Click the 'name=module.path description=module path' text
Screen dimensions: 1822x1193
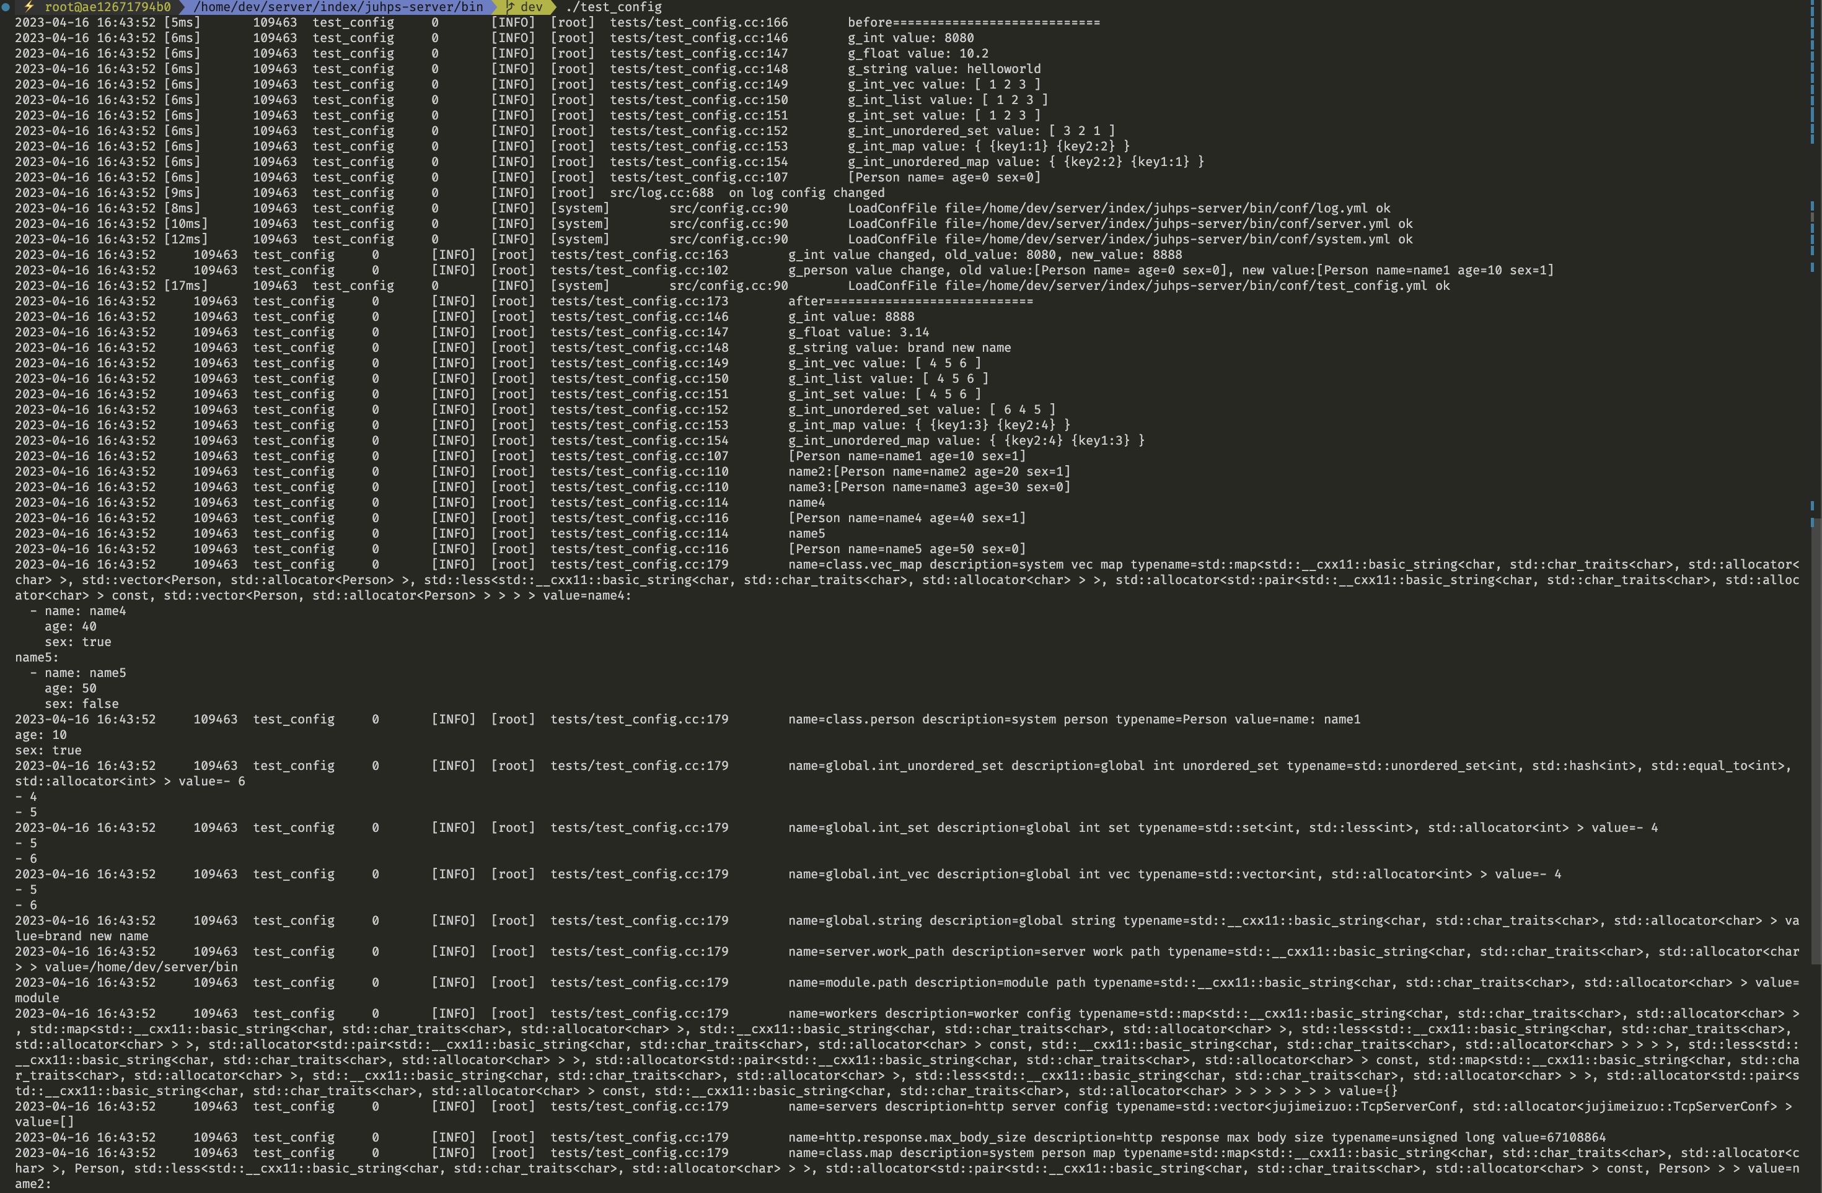coord(937,982)
